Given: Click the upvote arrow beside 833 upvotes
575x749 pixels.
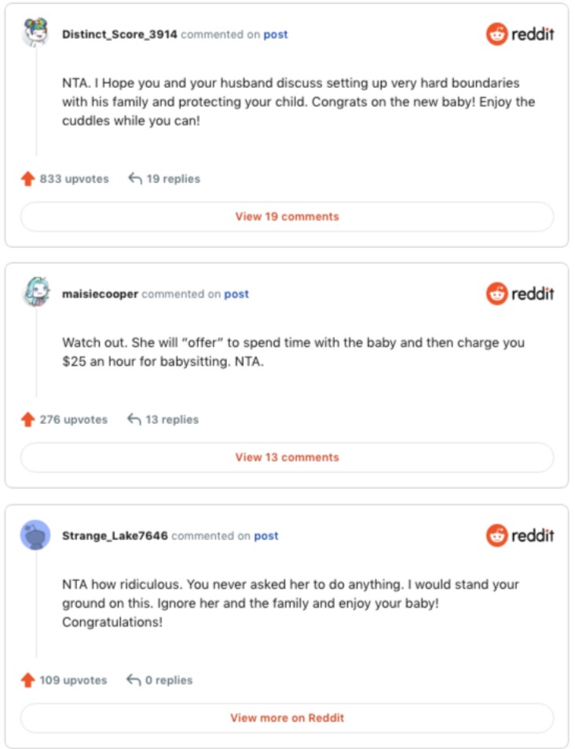Looking at the screenshot, I should click(x=28, y=179).
